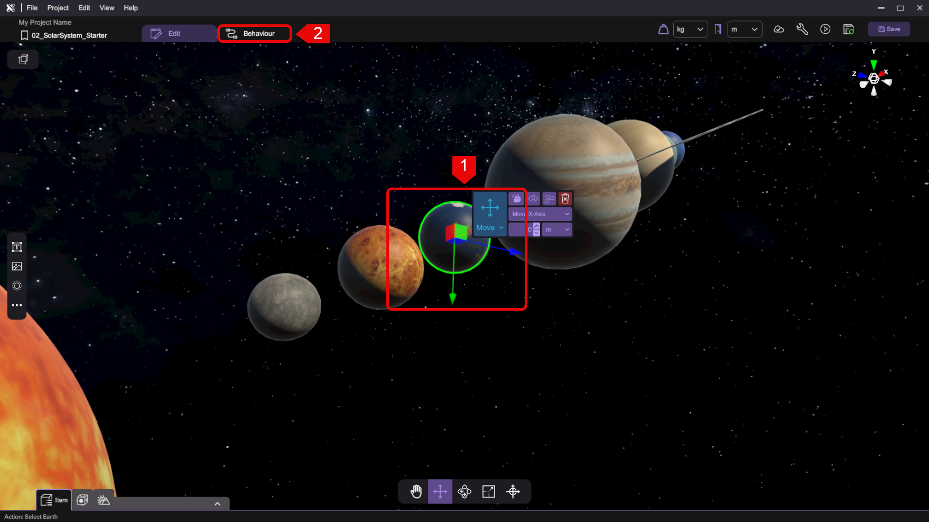Select the text tool in left sidebar
Screen dimensions: 929x522
click(17, 247)
